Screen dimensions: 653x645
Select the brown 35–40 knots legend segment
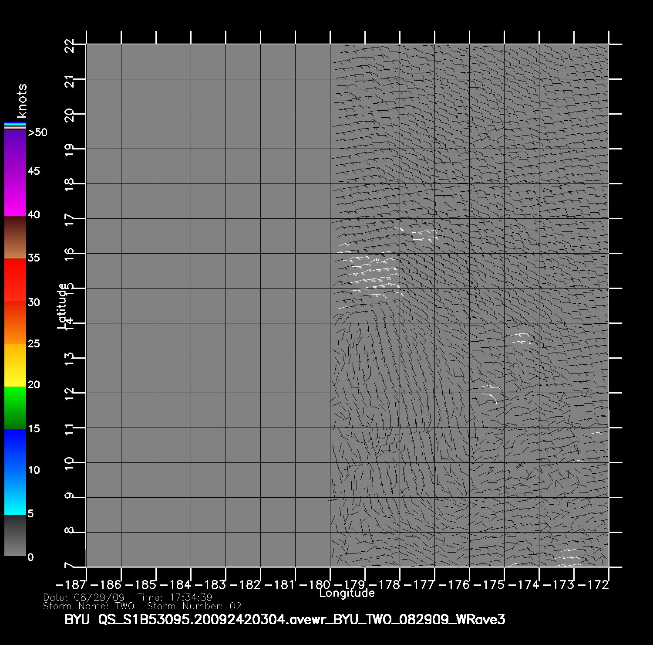(x=15, y=238)
